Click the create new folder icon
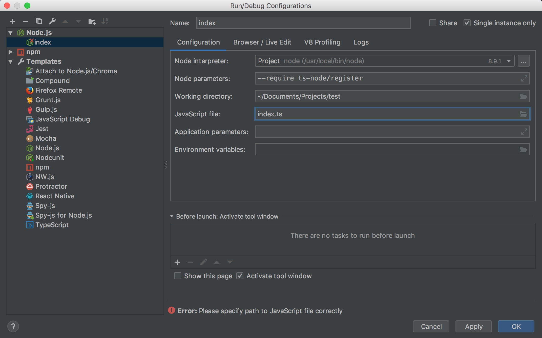 point(92,21)
